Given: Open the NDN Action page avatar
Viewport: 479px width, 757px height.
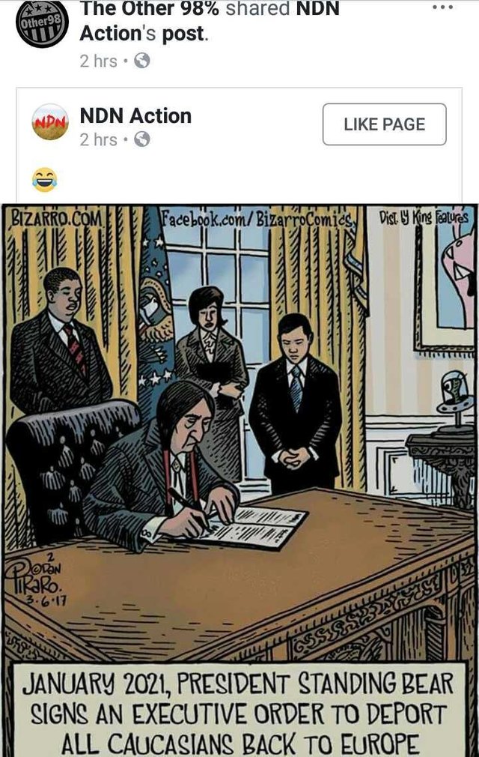Looking at the screenshot, I should pos(50,122).
